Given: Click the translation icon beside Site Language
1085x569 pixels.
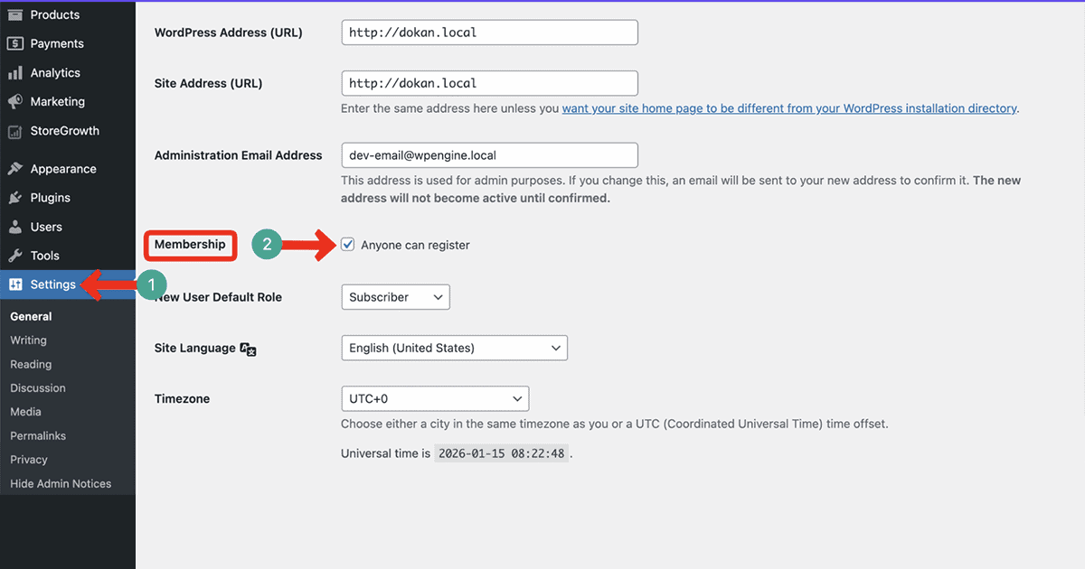Looking at the screenshot, I should tap(248, 350).
